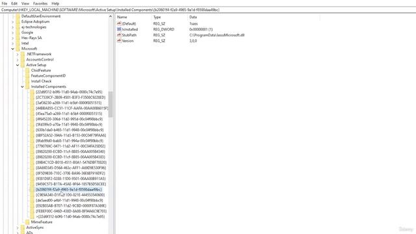This screenshot has height=234, width=416.
Task: Click the Version string value icon
Action: pyautogui.click(x=119, y=41)
